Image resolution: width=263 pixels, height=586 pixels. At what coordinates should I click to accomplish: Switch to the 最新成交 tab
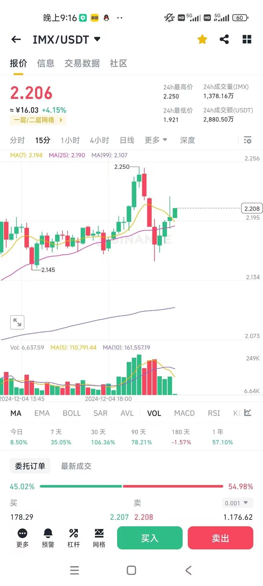coord(76,466)
